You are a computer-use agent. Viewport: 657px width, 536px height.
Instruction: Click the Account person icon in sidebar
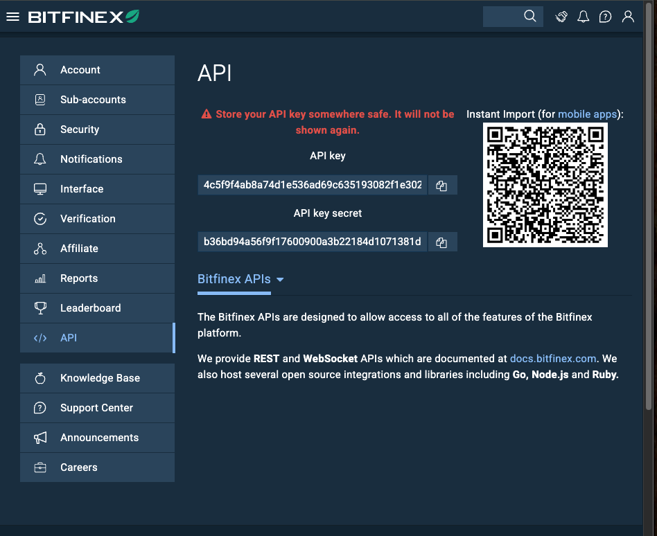pyautogui.click(x=40, y=70)
